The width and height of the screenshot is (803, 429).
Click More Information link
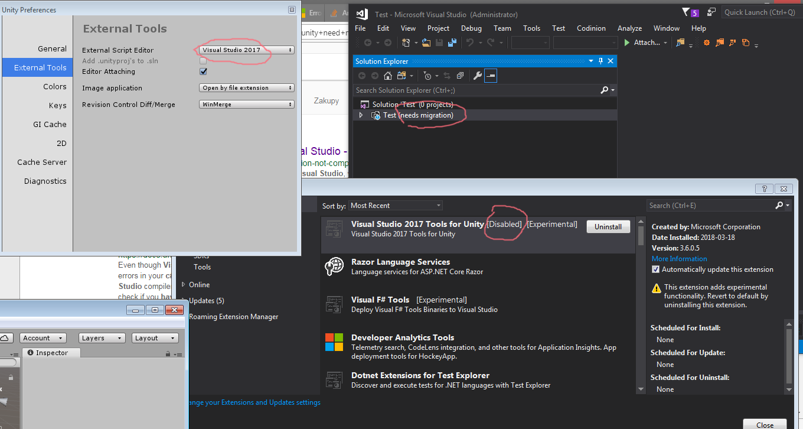click(679, 259)
